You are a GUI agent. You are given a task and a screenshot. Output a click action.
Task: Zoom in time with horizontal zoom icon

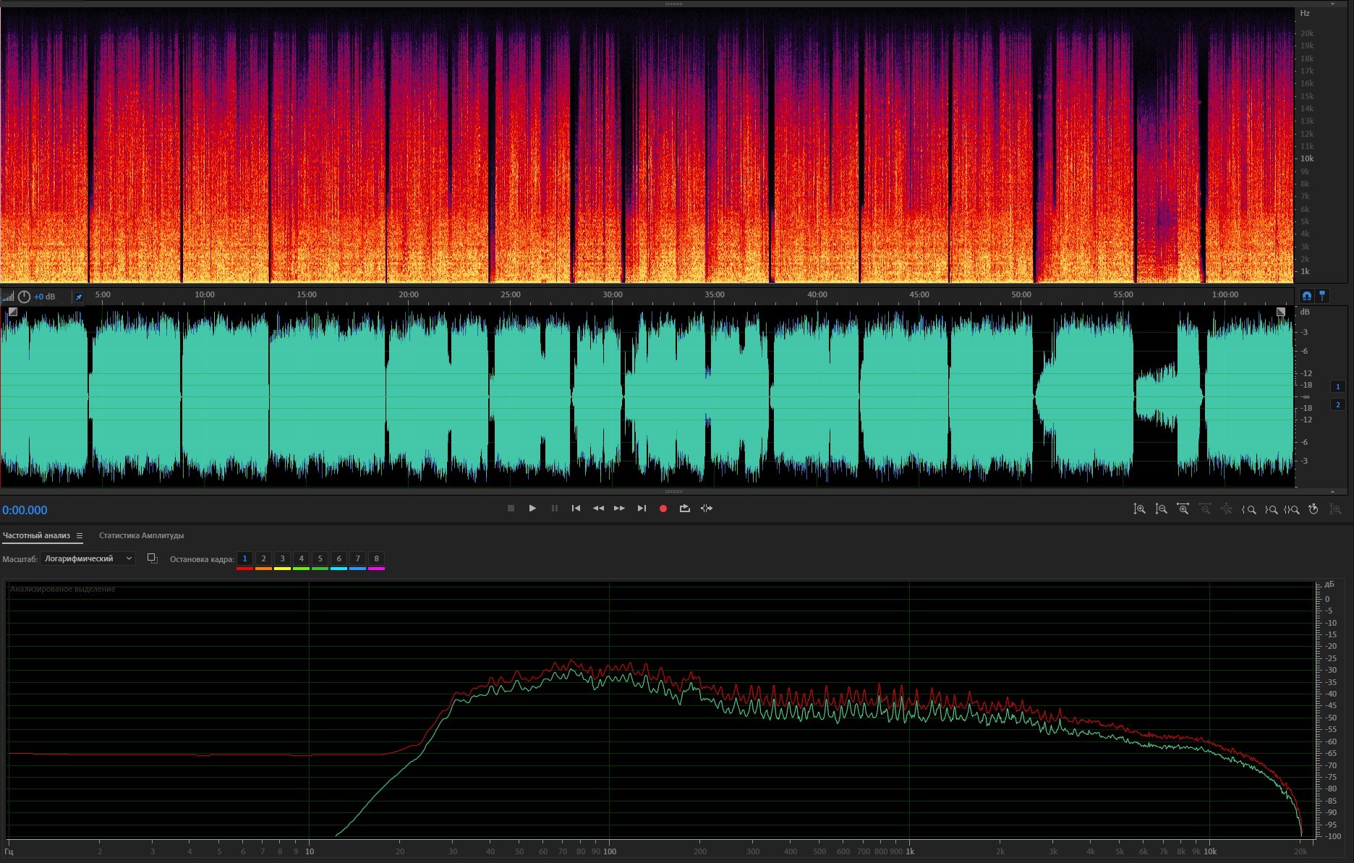click(x=1183, y=509)
